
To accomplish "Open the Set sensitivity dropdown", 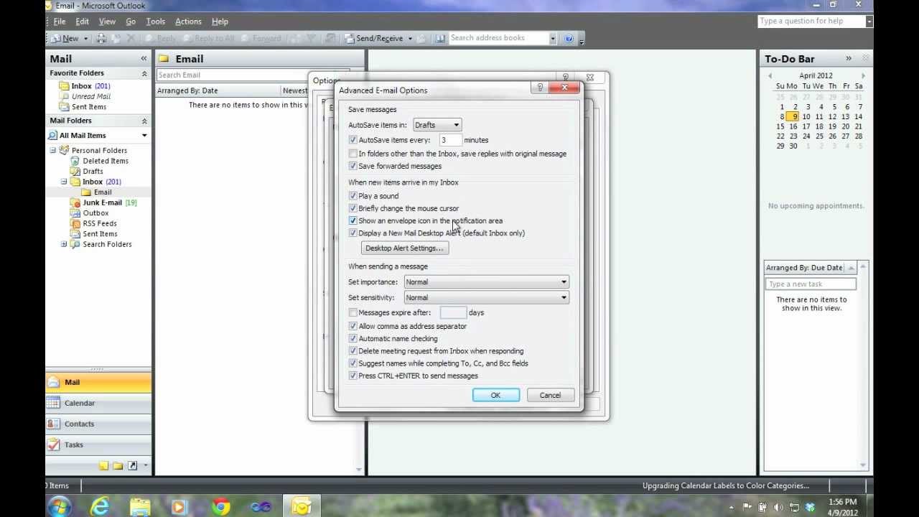I will click(x=487, y=297).
